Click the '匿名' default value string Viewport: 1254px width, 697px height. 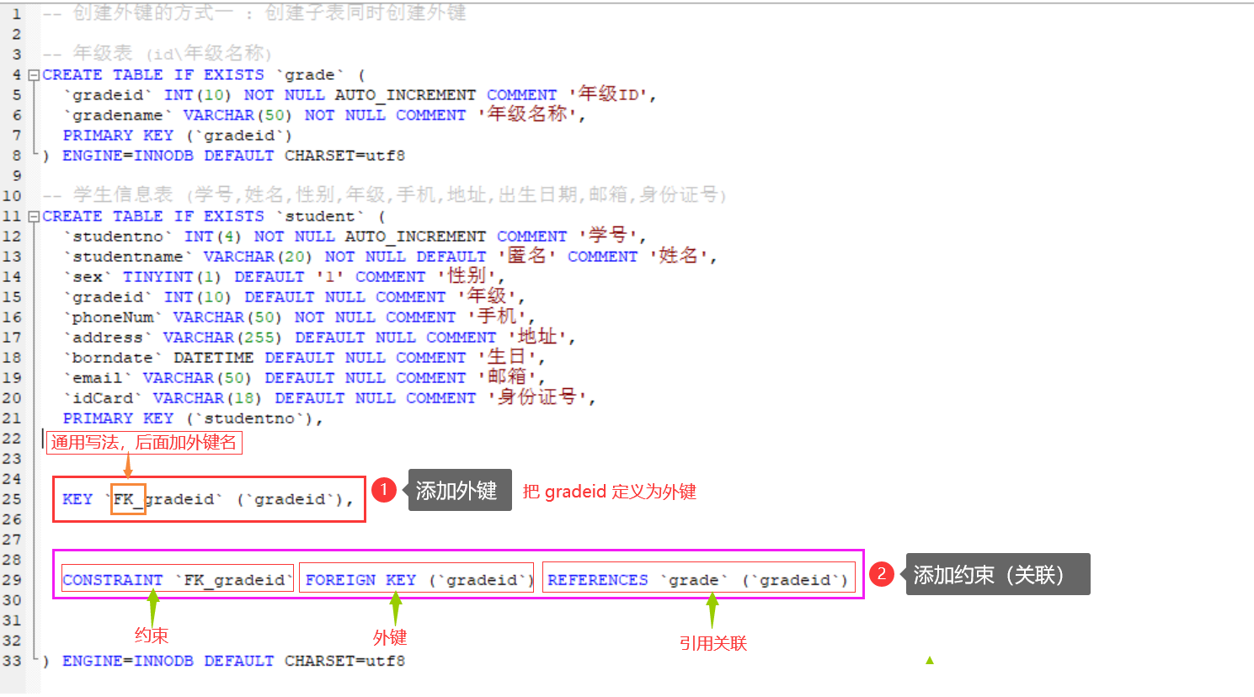(x=526, y=256)
